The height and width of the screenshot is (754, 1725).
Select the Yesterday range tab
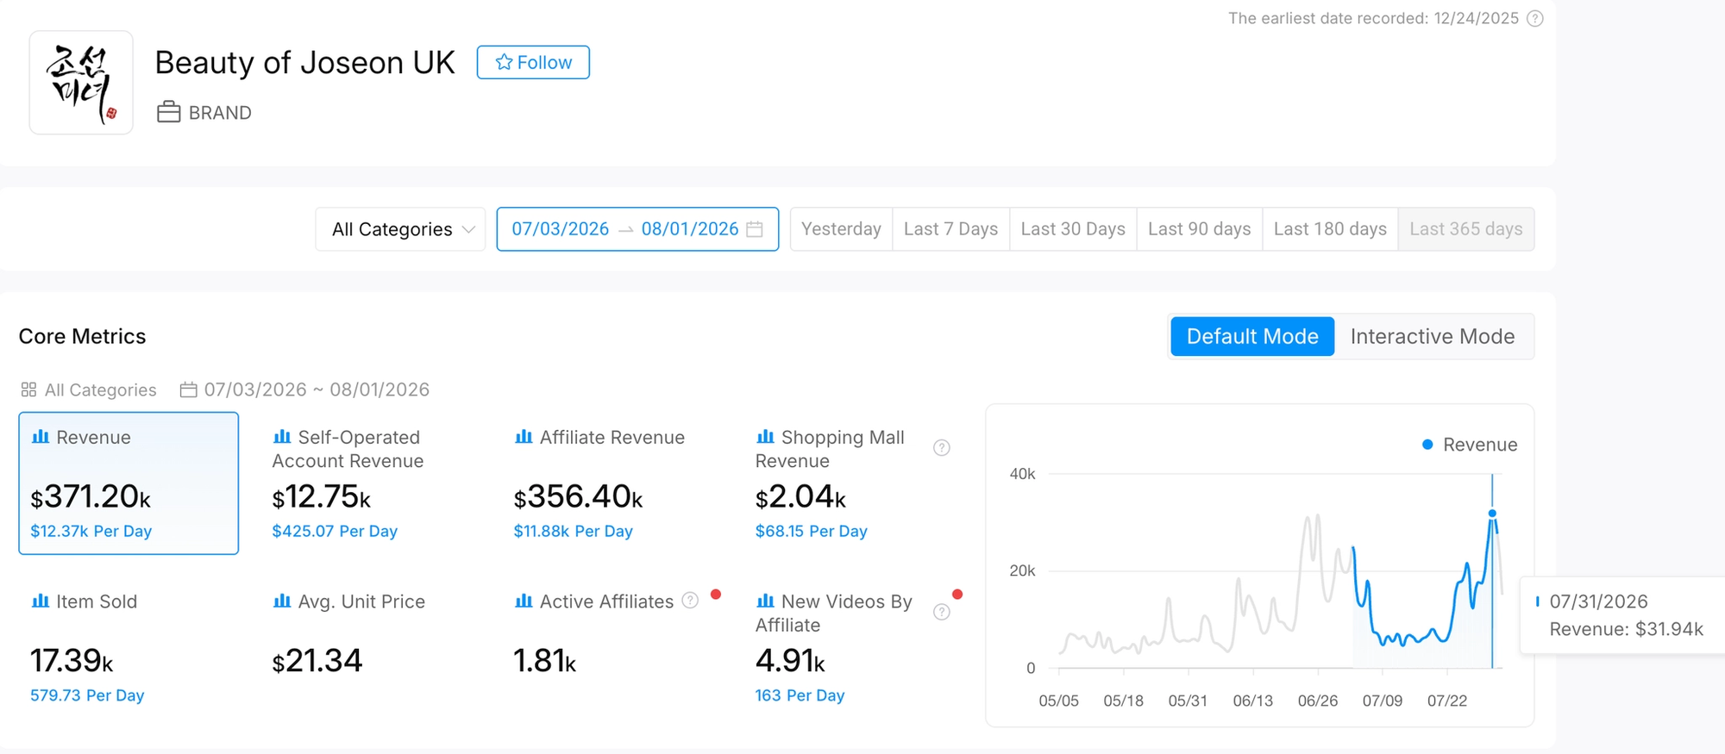pos(841,229)
